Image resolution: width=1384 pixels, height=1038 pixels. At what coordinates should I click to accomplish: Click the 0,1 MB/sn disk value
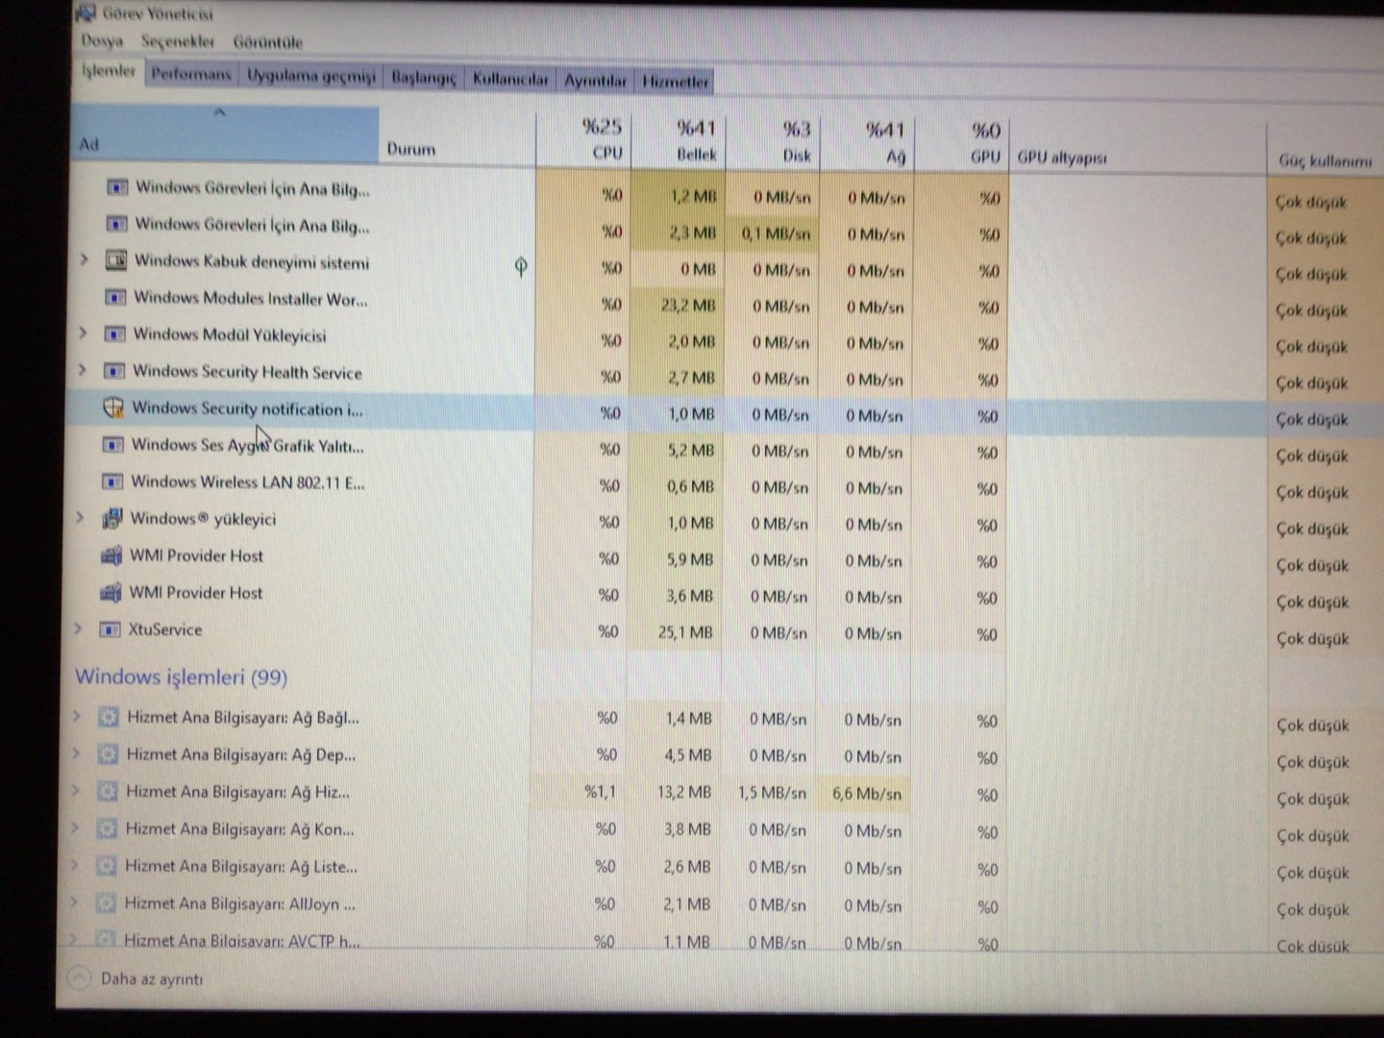776,234
